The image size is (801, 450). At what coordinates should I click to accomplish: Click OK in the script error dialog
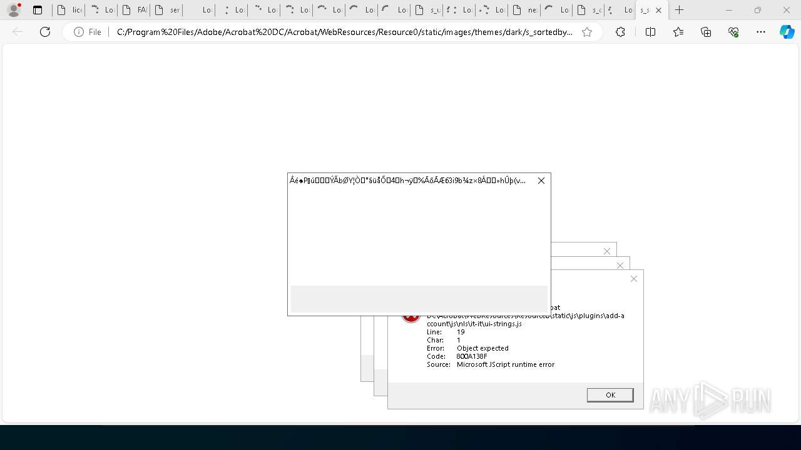coord(610,395)
